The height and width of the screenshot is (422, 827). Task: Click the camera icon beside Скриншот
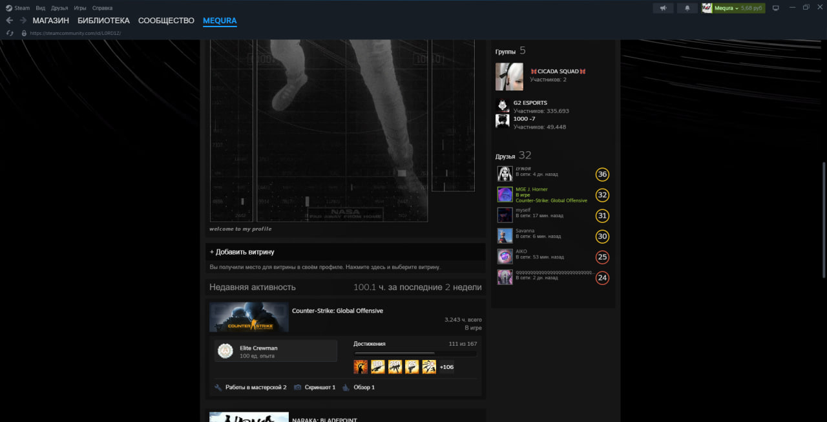coord(297,387)
